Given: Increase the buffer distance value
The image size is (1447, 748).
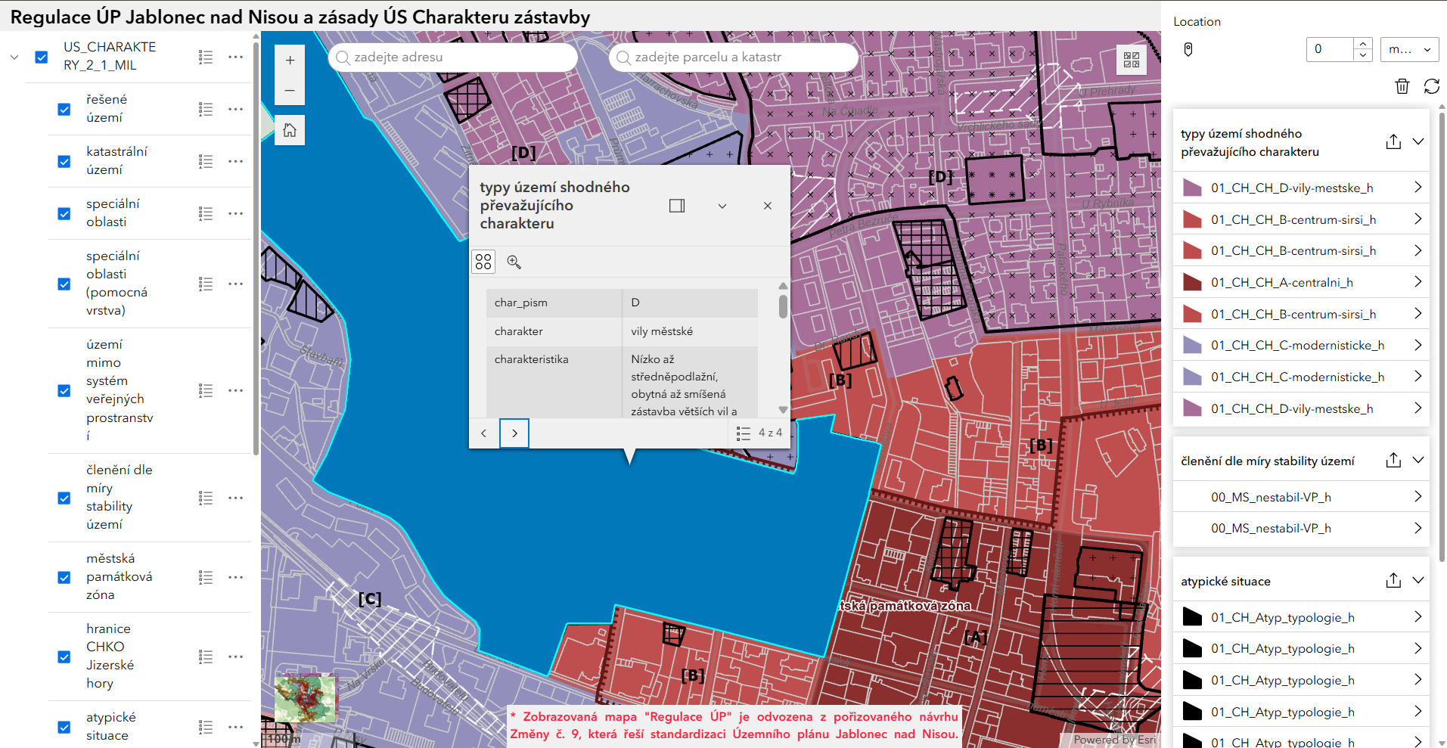Looking at the screenshot, I should pyautogui.click(x=1363, y=44).
